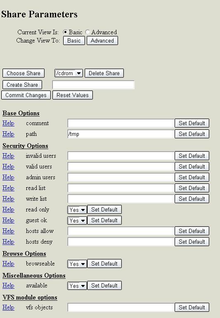Click the write list field

(x=121, y=199)
